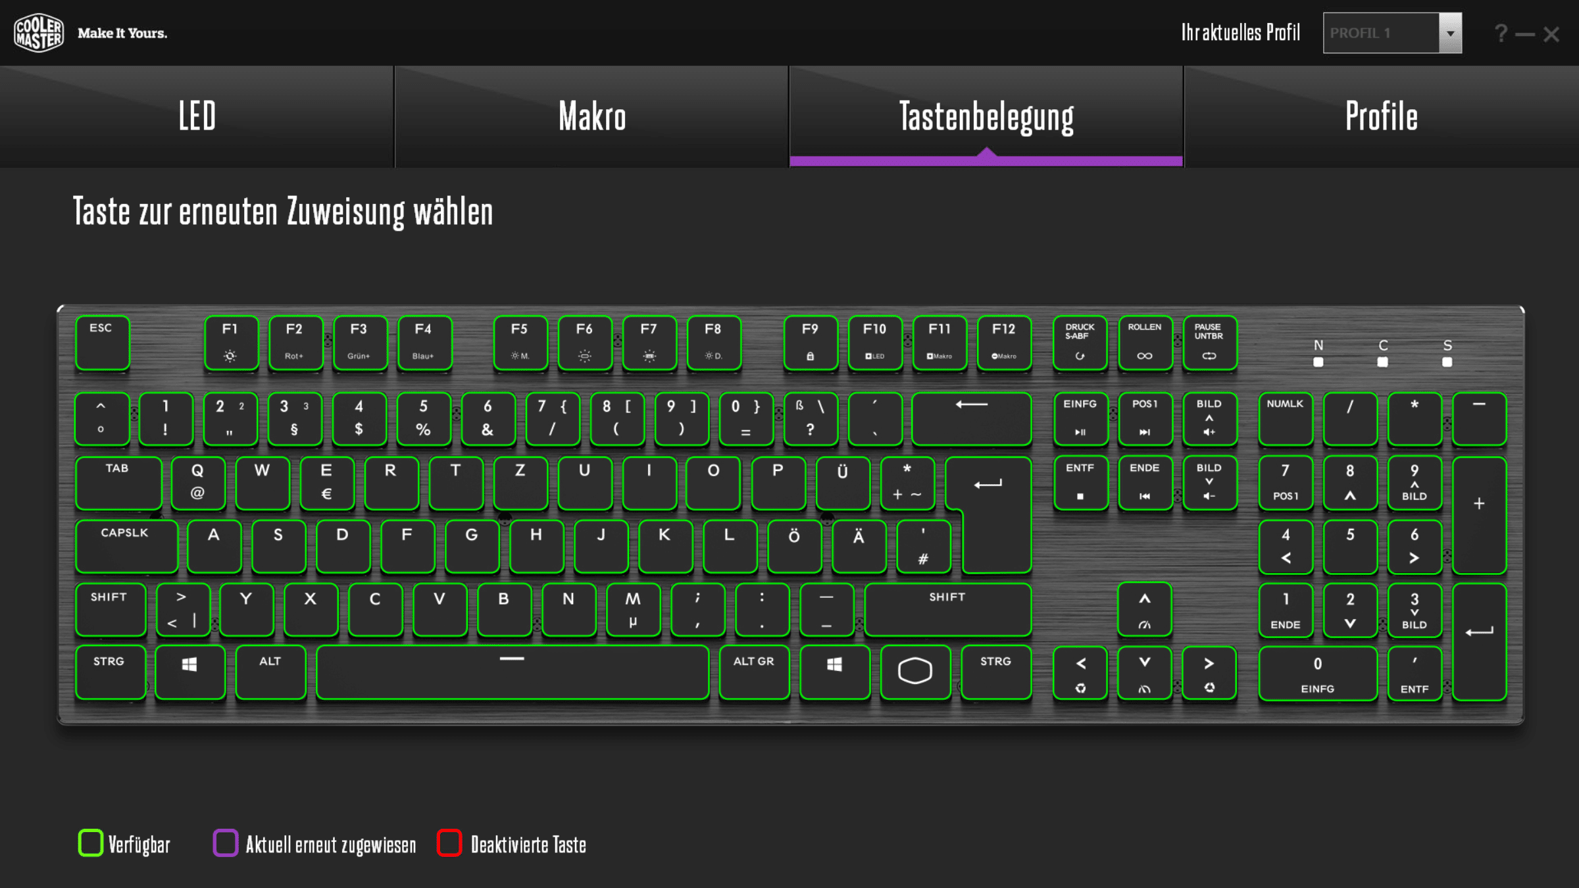The width and height of the screenshot is (1579, 888).
Task: Click the red Deaktivierte Taste legend swatch
Action: tap(449, 843)
